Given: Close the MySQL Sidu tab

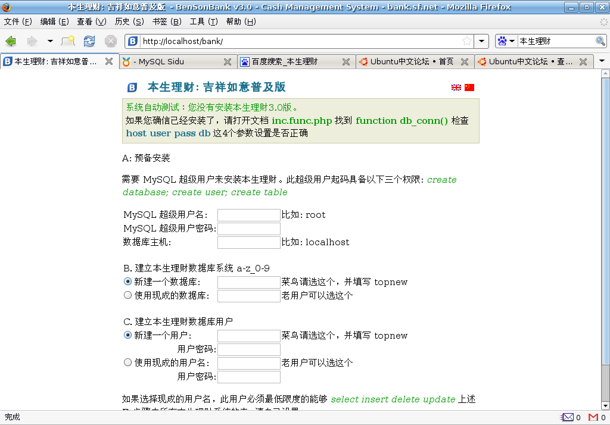Looking at the screenshot, I should pyautogui.click(x=228, y=61).
